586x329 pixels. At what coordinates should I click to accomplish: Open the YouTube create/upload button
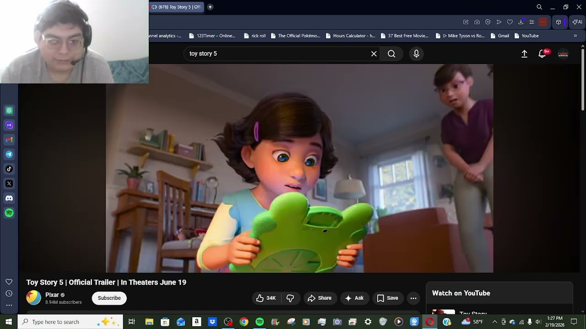click(525, 54)
